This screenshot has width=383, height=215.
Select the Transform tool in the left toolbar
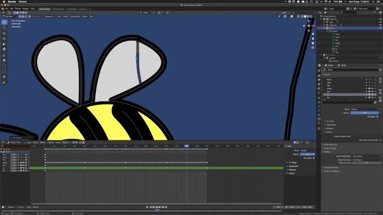(x=4, y=49)
